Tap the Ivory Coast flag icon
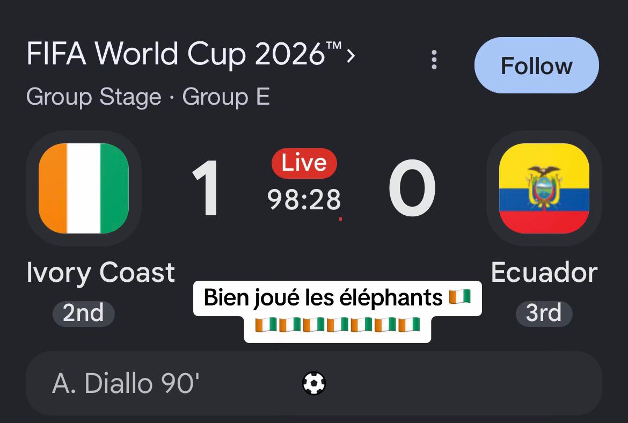Viewport: 628px width, 423px height. (84, 188)
